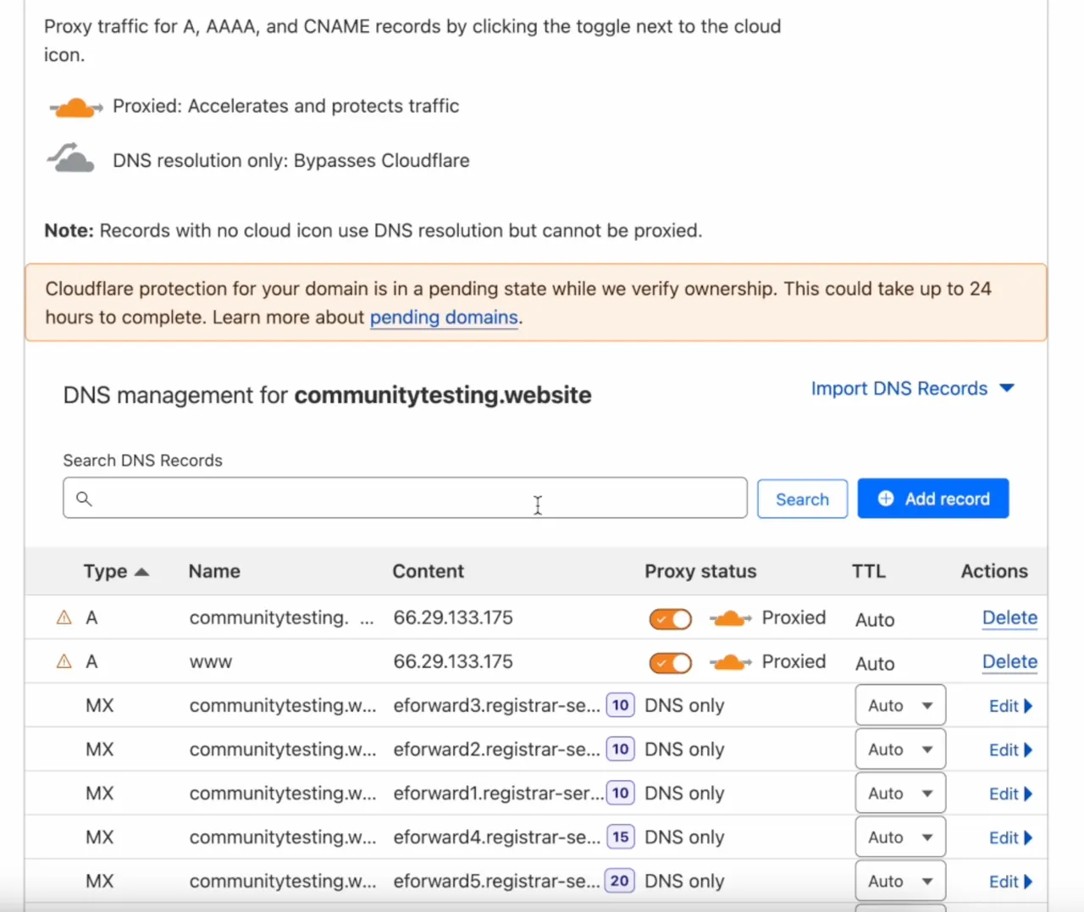Click the Add record button
The width and height of the screenshot is (1084, 912).
[x=933, y=499]
